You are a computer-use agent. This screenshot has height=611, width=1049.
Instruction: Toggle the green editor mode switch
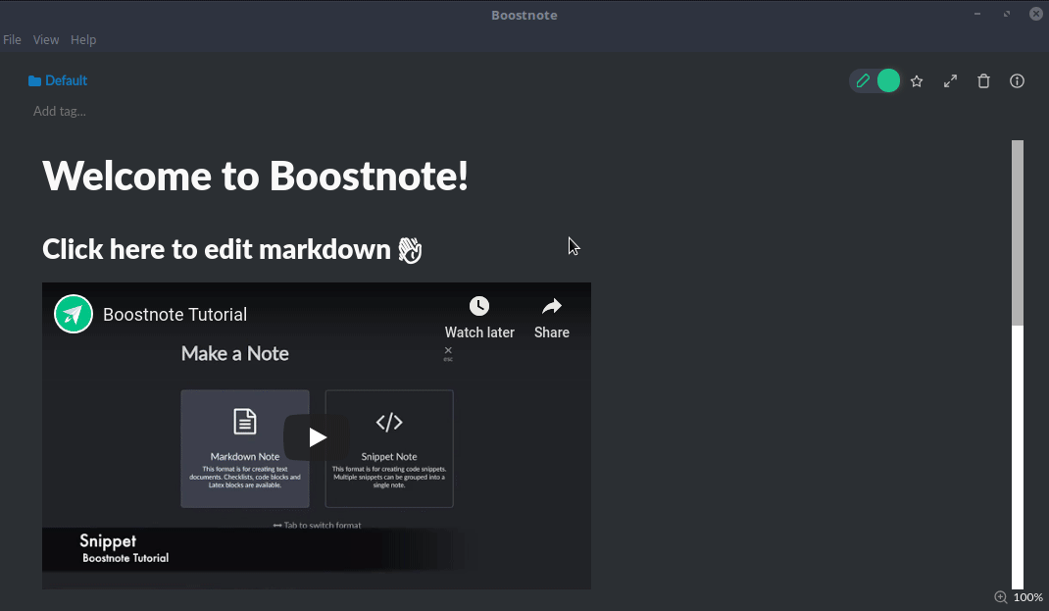click(x=888, y=81)
